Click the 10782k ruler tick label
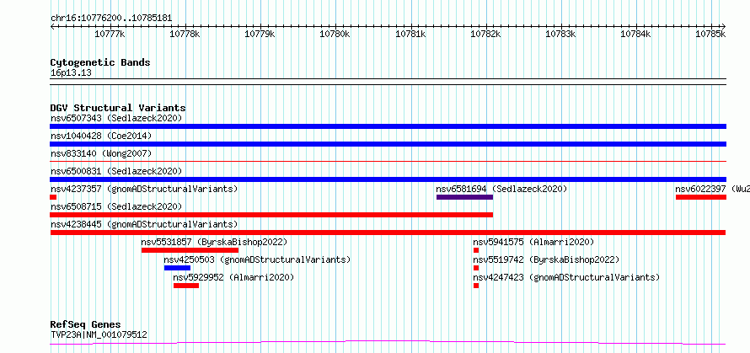 point(486,34)
